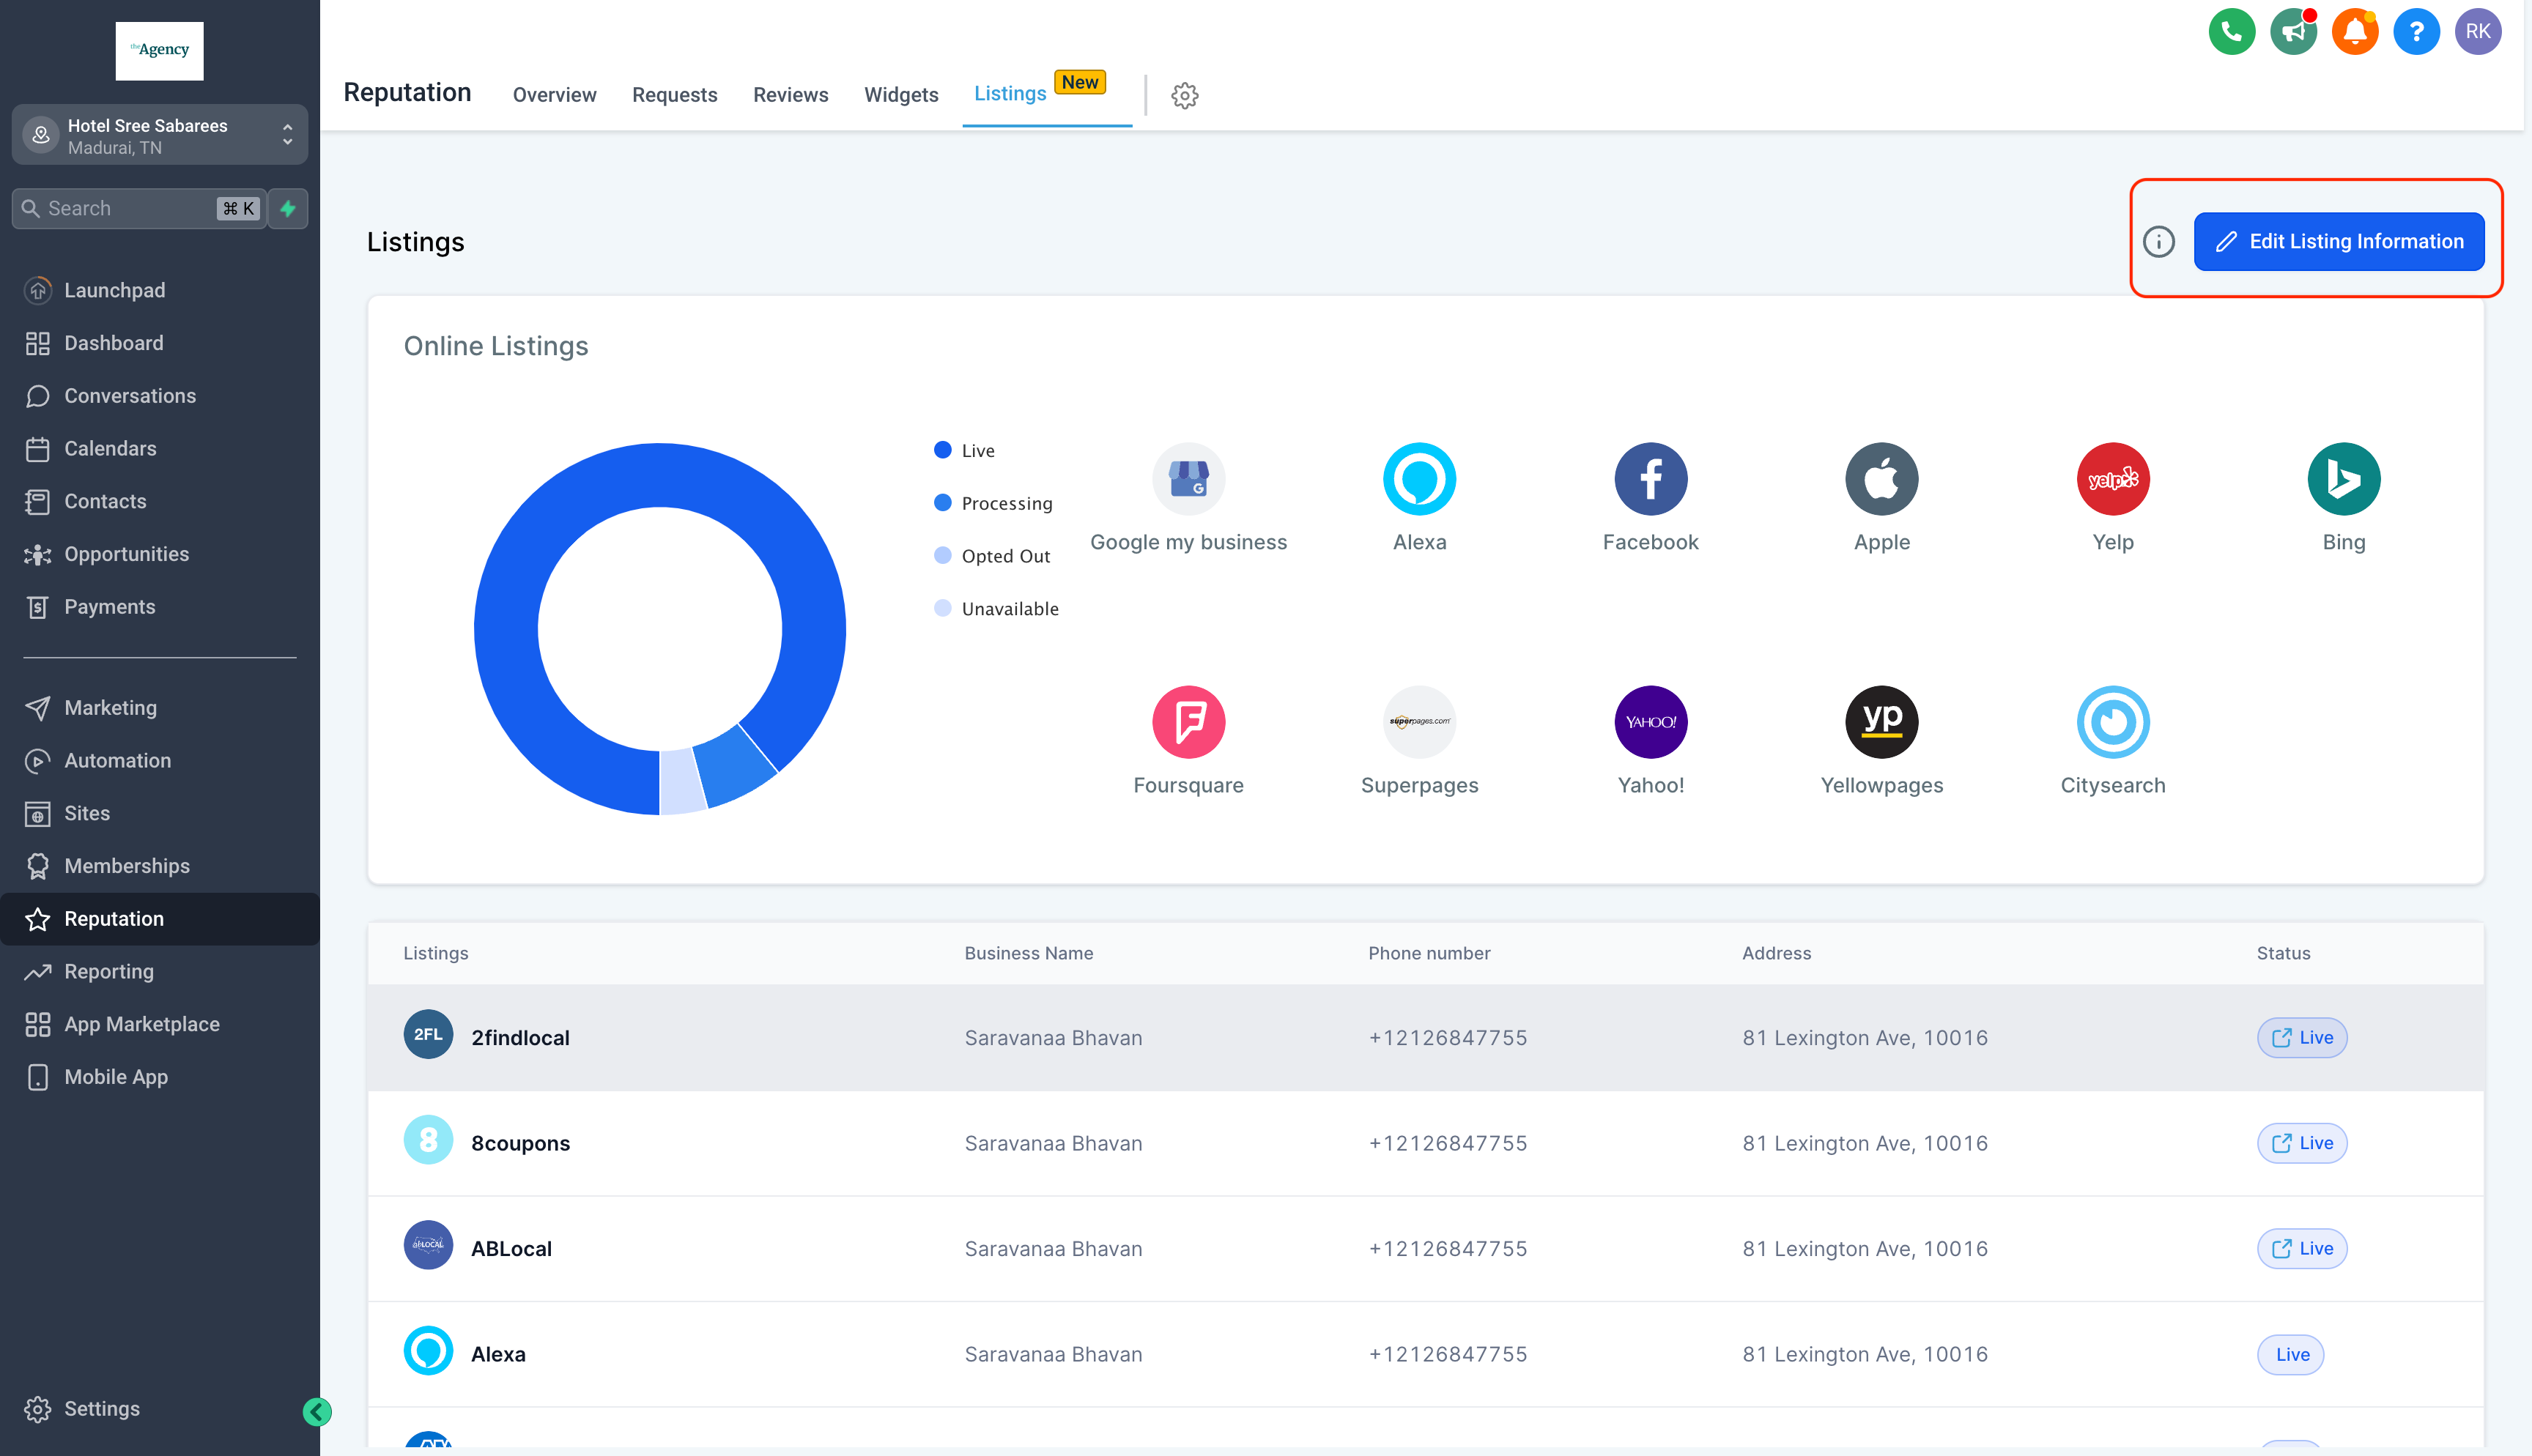Click the green lightning quick actions icon
The height and width of the screenshot is (1456, 2532).
(288, 208)
